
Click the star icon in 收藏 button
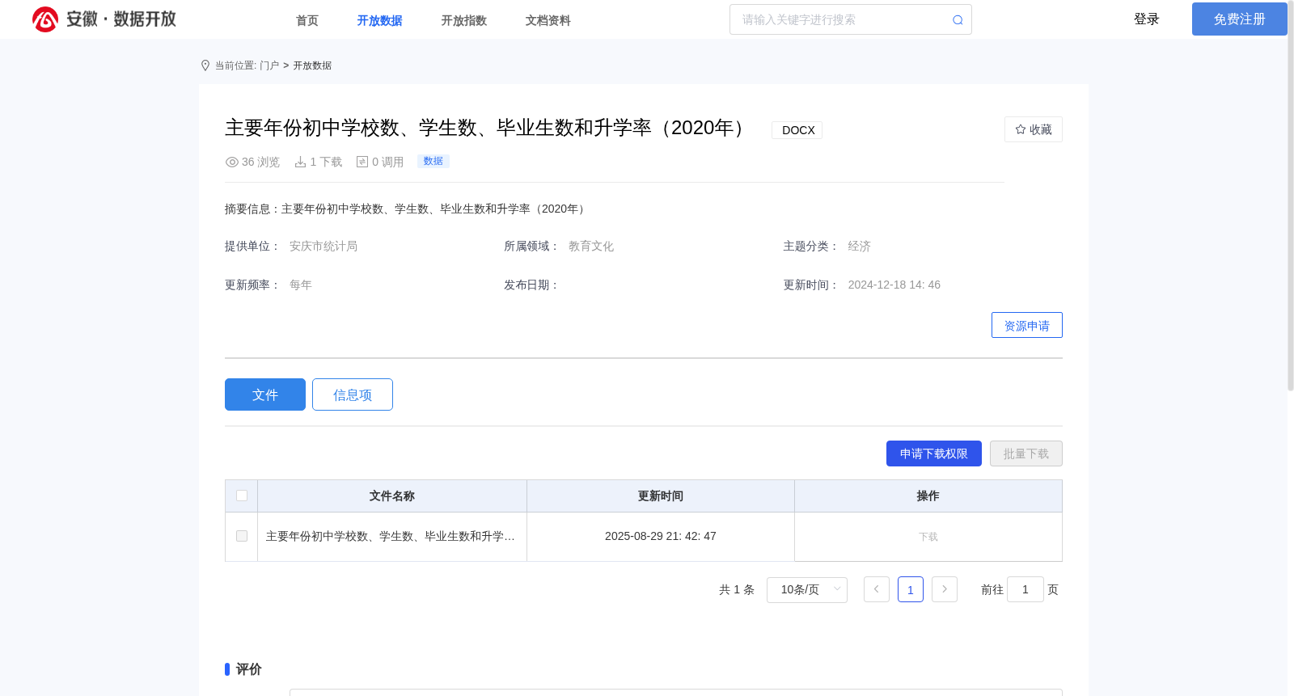(1021, 129)
